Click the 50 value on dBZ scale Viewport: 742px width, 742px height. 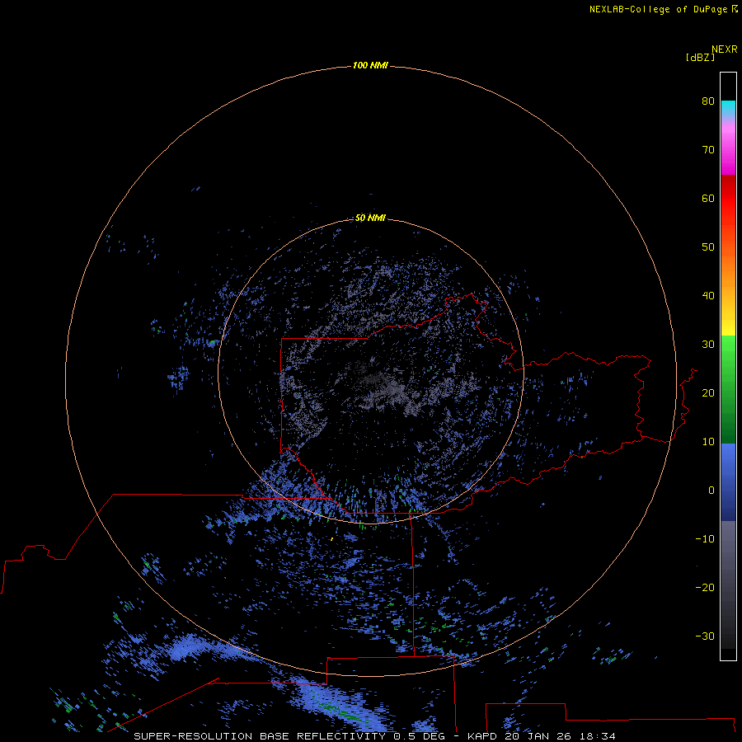(708, 247)
